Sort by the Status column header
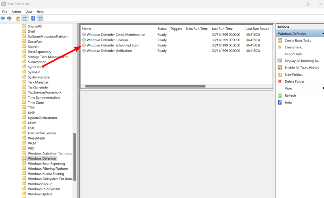 click(162, 29)
